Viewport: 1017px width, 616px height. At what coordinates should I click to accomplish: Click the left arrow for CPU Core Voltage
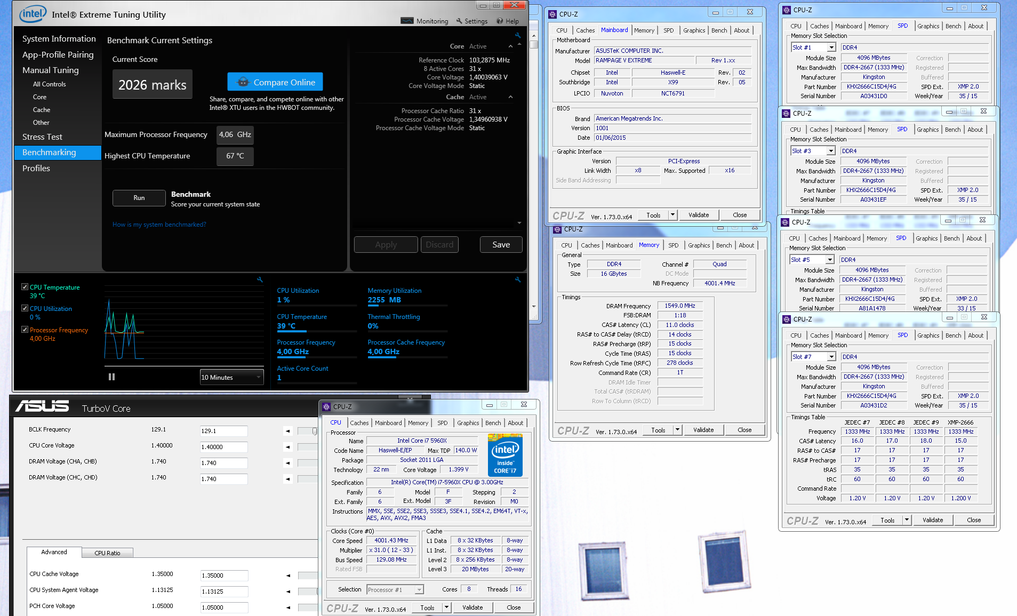(288, 447)
